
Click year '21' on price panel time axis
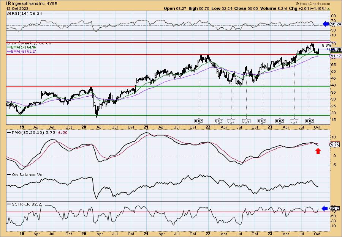click(x=146, y=127)
